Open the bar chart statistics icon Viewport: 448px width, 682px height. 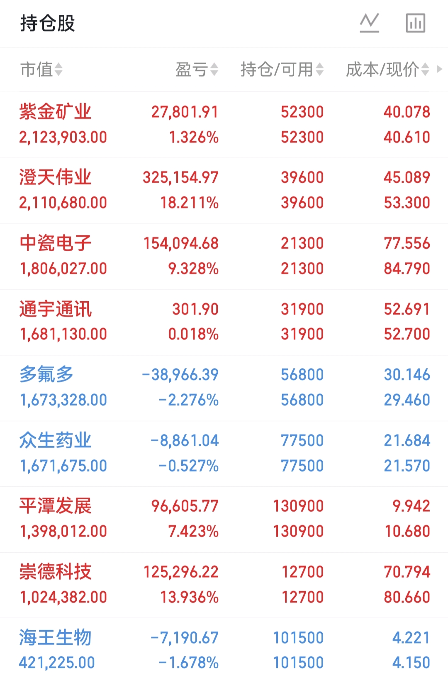point(415,23)
